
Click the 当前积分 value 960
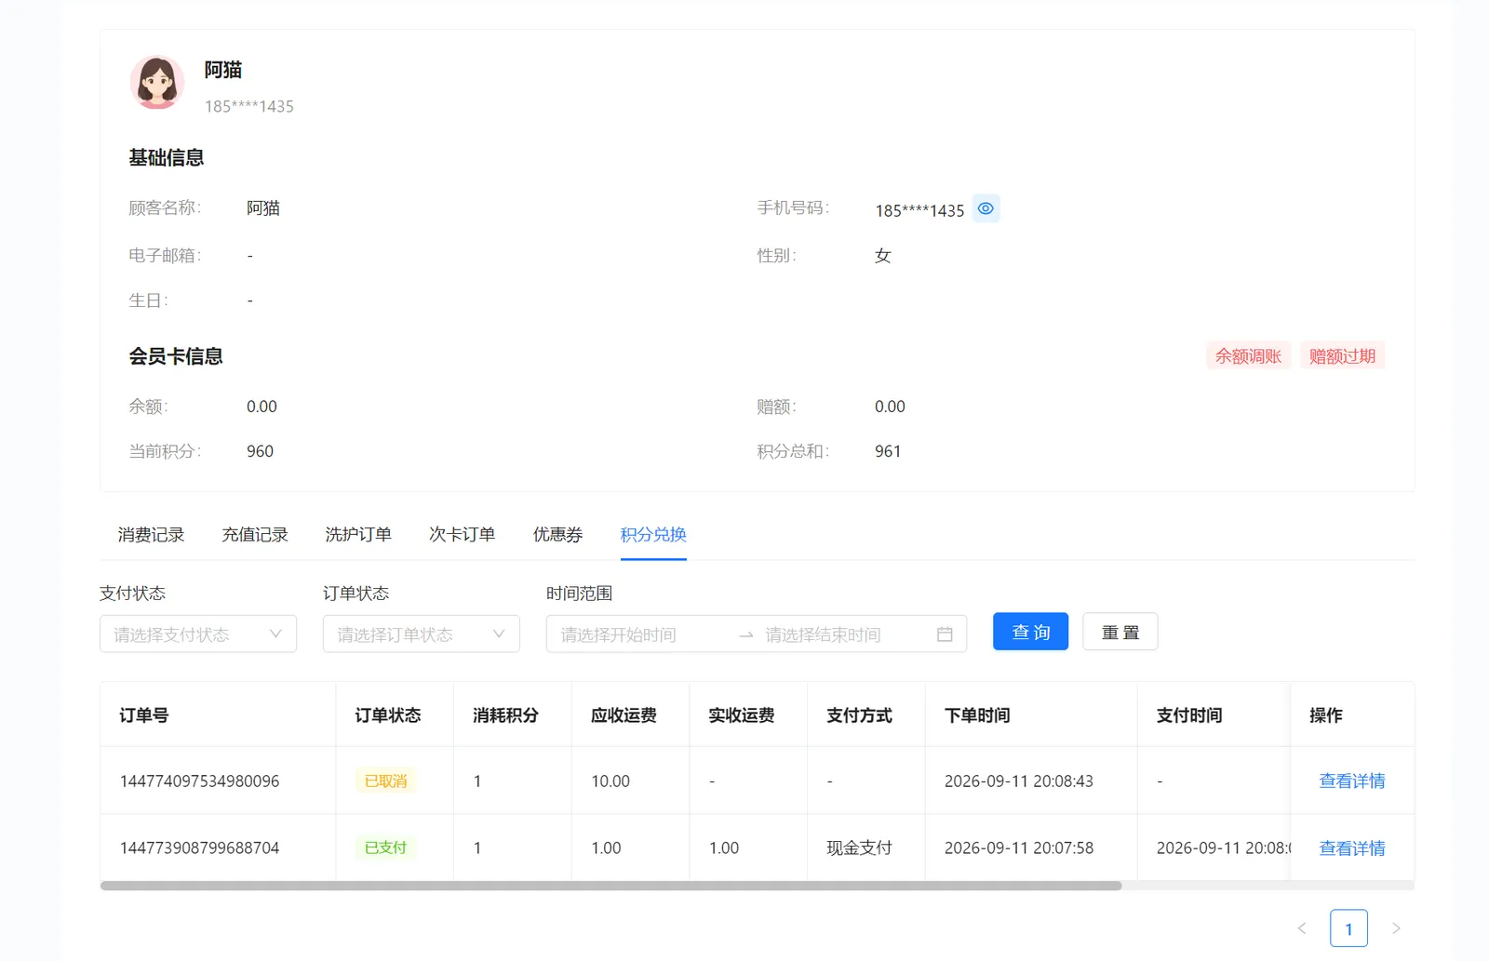click(260, 451)
